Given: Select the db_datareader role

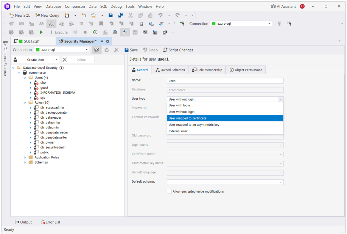Looking at the screenshot, I should tap(51, 117).
